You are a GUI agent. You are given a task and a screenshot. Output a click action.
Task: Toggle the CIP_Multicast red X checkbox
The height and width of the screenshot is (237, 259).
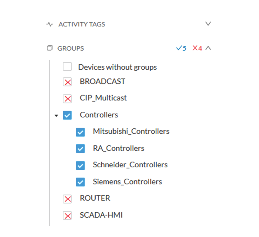tap(67, 99)
